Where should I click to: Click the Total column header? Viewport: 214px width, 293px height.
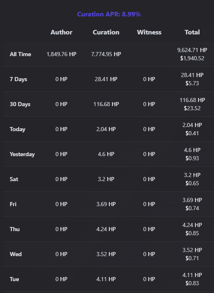192,32
